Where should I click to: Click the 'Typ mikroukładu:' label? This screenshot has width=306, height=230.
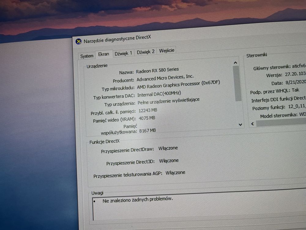coord(118,88)
